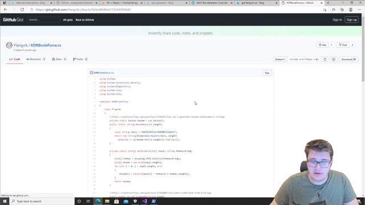Viewport: 365px width, 205px height.
Task: Go Back to GitHub
Action: (85, 20)
